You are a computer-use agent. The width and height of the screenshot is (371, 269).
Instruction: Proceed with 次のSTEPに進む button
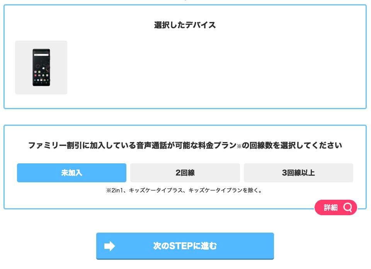click(x=185, y=246)
